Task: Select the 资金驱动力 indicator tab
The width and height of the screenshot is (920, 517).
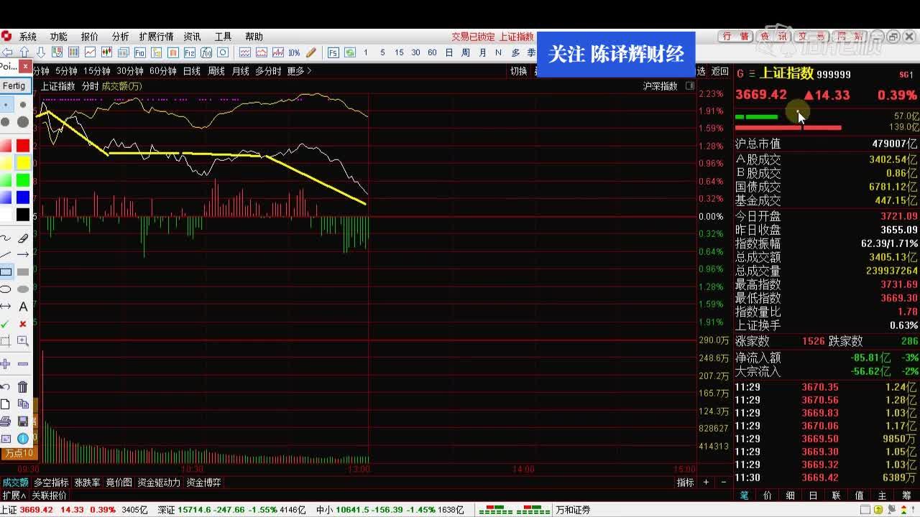Action: click(x=159, y=483)
